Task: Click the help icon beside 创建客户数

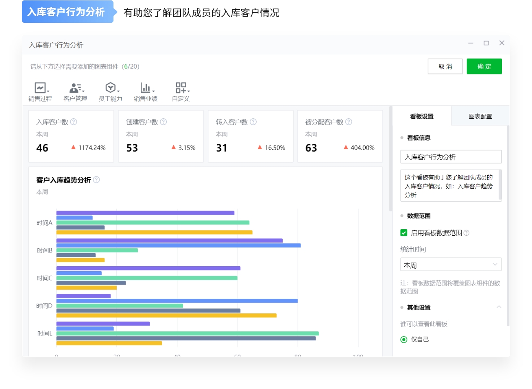Action: pyautogui.click(x=163, y=122)
